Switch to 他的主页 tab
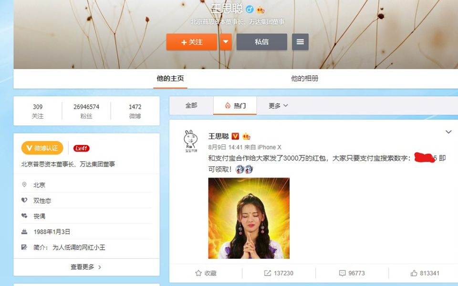This screenshot has height=286, width=458. [x=170, y=78]
